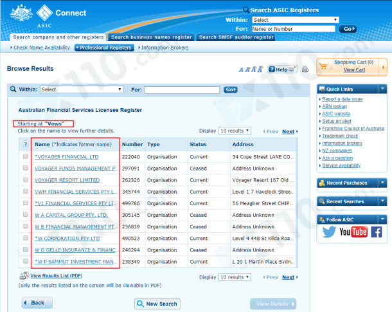This screenshot has width=392, height=312.
Task: Open Ask a question link
Action: pyautogui.click(x=337, y=158)
